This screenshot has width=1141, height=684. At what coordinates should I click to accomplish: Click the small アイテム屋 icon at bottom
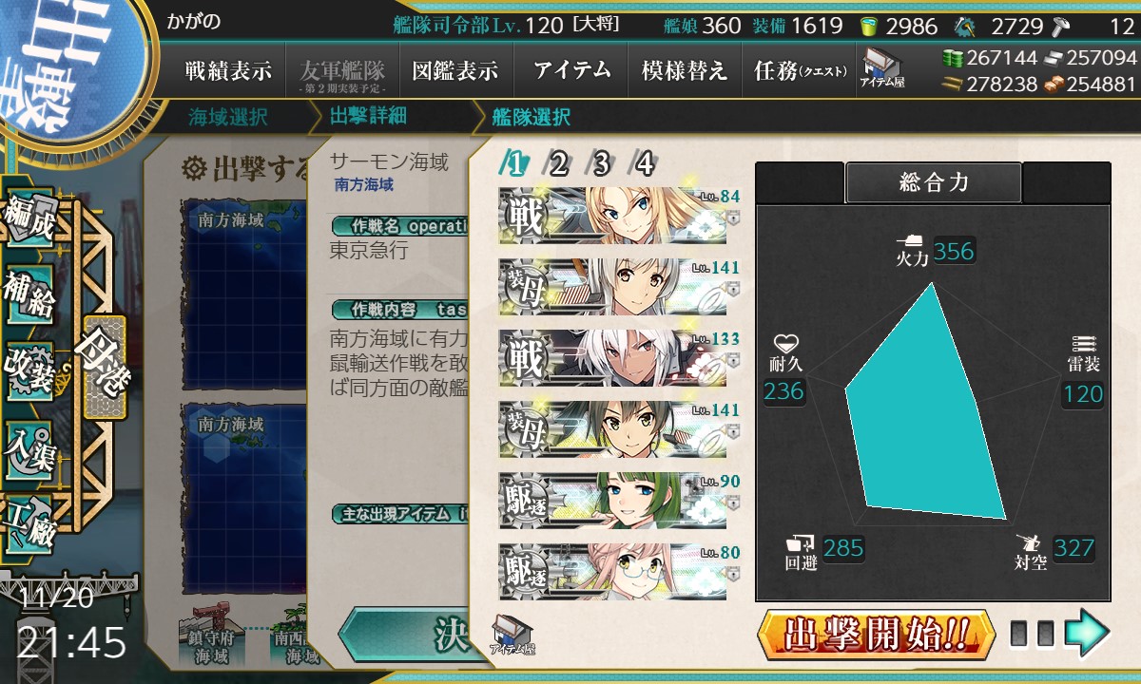513,636
